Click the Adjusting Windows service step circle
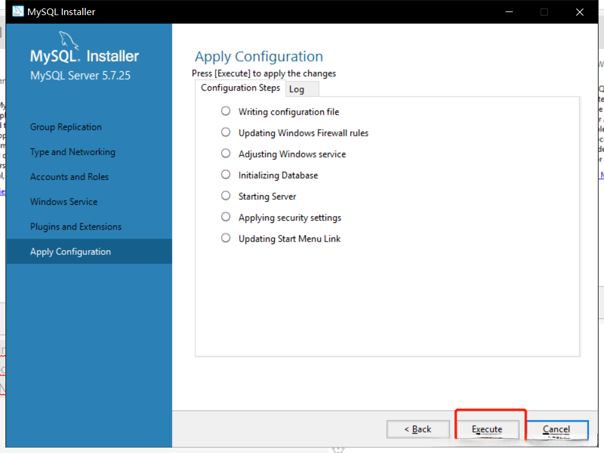Image resolution: width=604 pixels, height=453 pixels. [226, 153]
